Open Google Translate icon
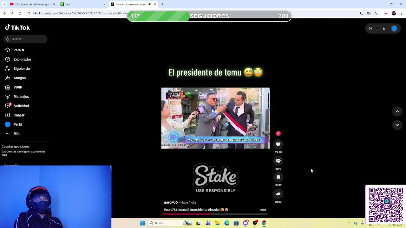This screenshot has width=406, height=228. 369,13
